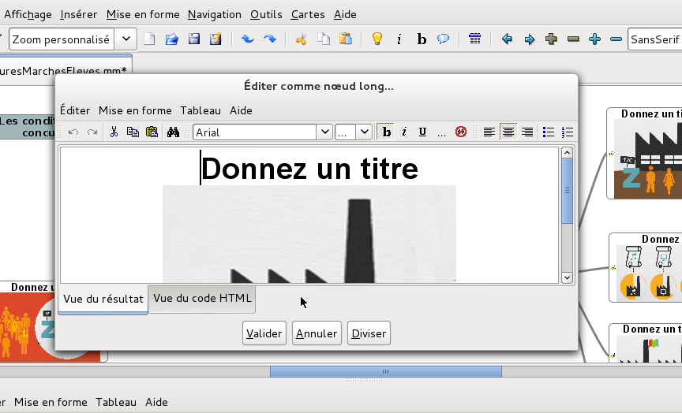Switch to Vue du code HTML tab
Image resolution: width=682 pixels, height=413 pixels.
(202, 298)
